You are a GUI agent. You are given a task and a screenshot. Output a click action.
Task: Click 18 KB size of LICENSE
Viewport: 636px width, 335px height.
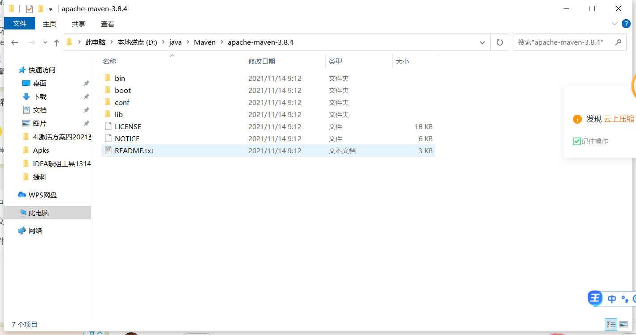[423, 127]
